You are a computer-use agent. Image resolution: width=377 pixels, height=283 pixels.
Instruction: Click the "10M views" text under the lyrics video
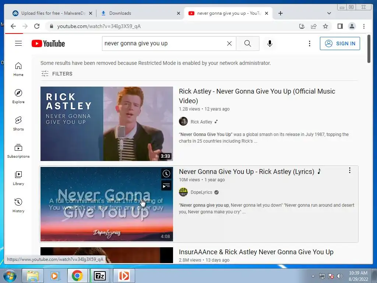coord(189,180)
